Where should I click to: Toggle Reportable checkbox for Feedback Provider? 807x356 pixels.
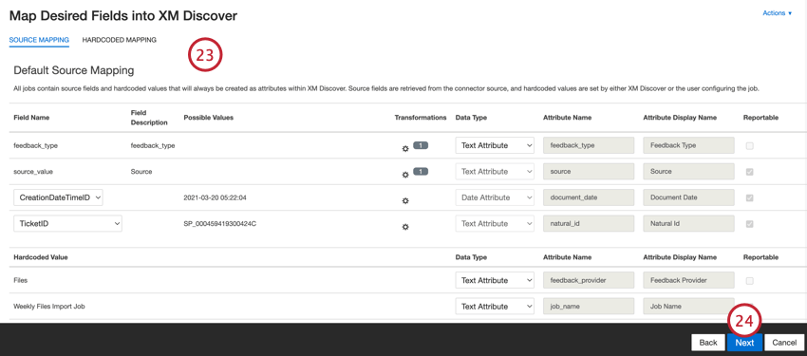coord(749,281)
